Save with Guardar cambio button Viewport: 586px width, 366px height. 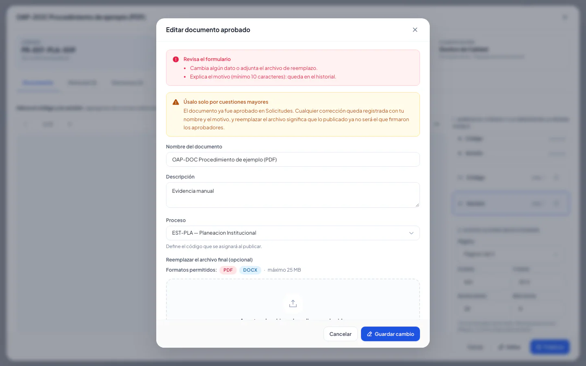(390, 334)
